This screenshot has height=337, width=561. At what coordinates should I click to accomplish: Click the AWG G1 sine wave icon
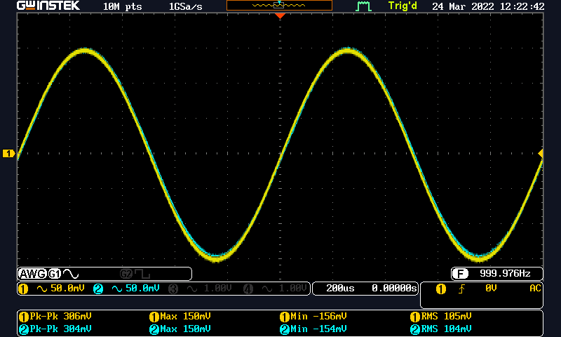click(72, 274)
